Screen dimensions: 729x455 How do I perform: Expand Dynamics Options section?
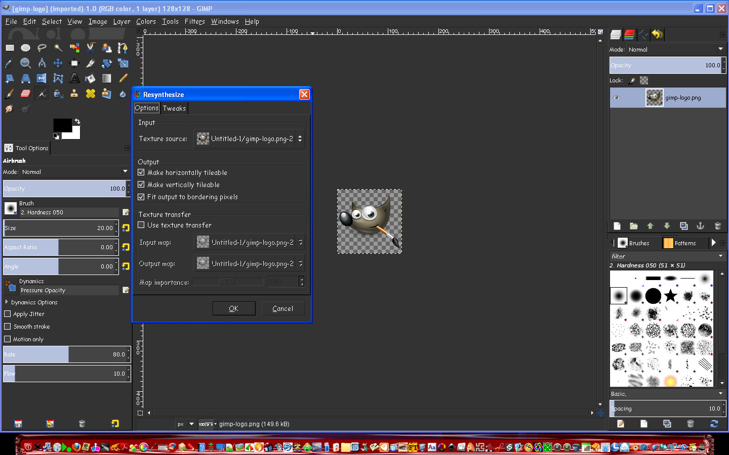7,302
